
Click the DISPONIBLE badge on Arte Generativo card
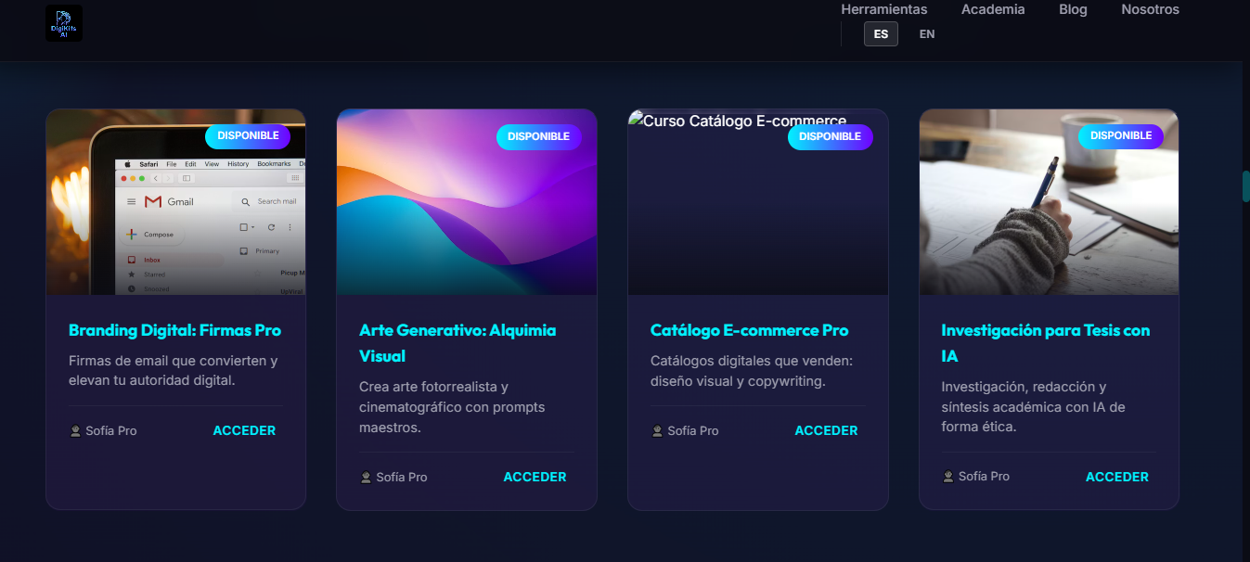(538, 136)
